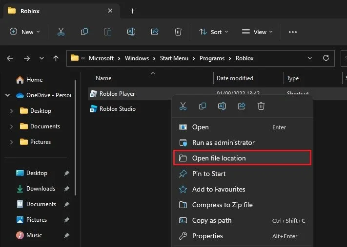The height and width of the screenshot is (247, 347).
Task: Click the pin icon beside quick-access Documents
Action: pos(66,204)
